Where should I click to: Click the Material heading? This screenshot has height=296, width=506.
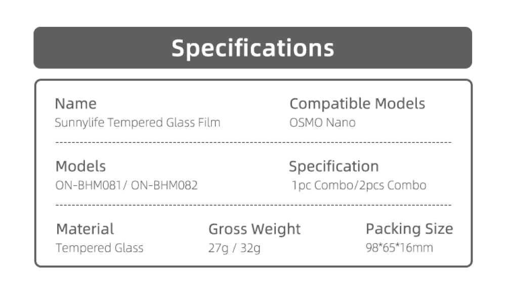(85, 229)
